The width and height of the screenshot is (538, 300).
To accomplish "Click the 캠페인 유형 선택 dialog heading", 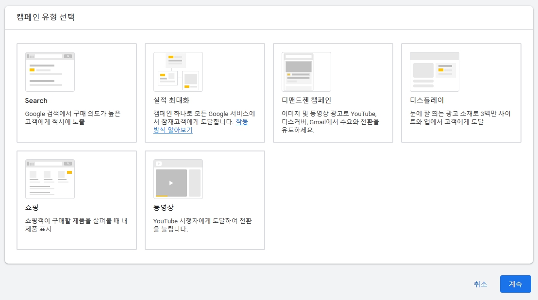I will point(46,17).
